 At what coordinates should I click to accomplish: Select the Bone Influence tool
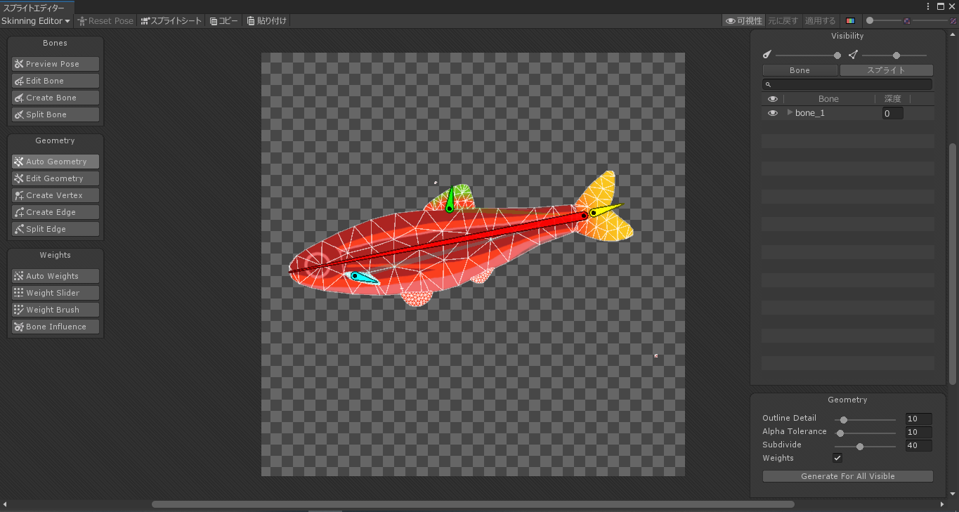(x=55, y=326)
